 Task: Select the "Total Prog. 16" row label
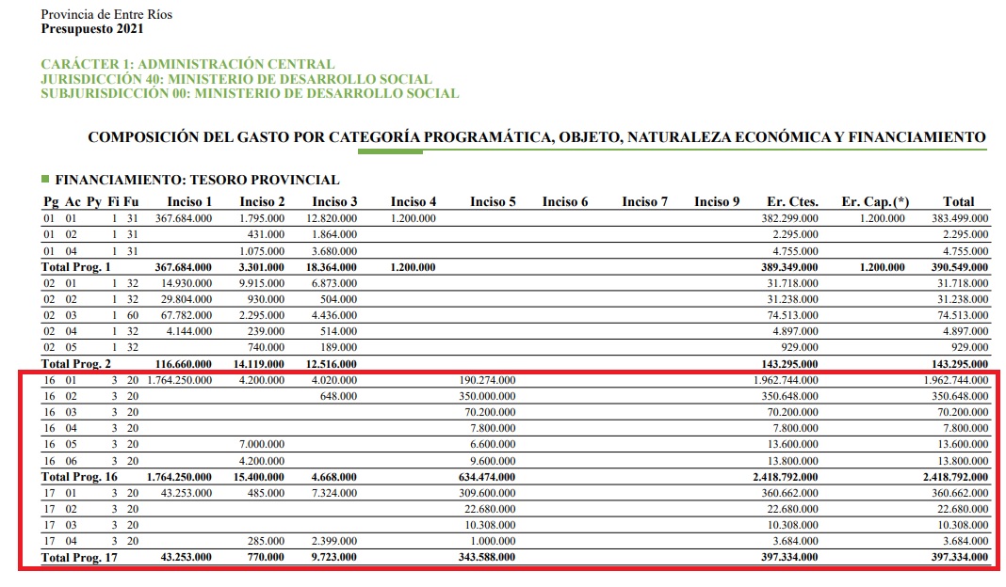pos(80,477)
